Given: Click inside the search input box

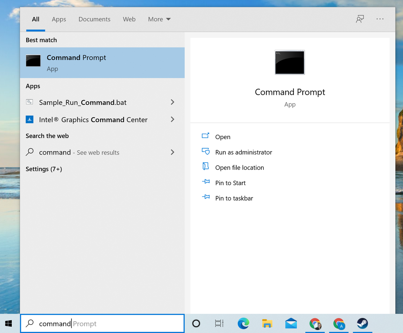Looking at the screenshot, I should [x=101, y=323].
